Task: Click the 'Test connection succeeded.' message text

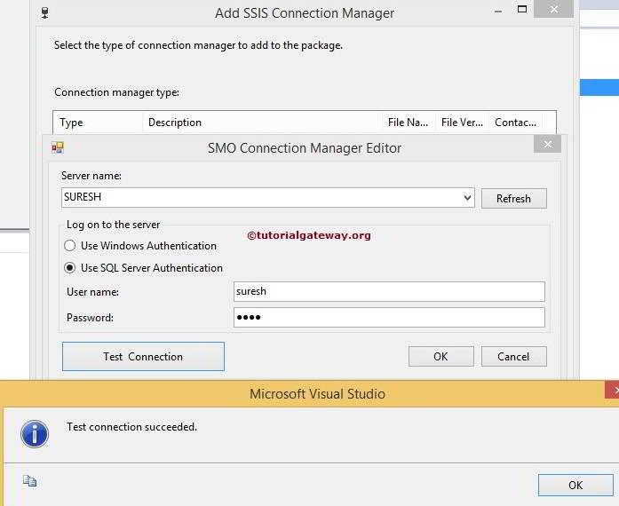Action: point(131,427)
